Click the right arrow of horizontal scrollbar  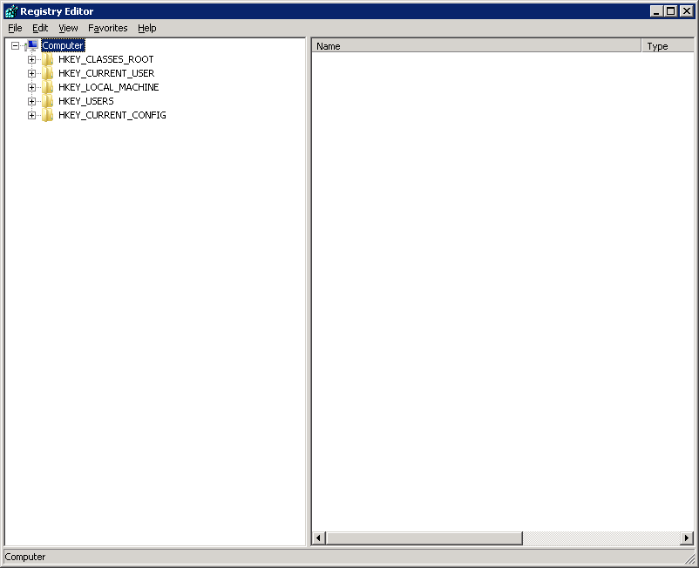click(687, 538)
